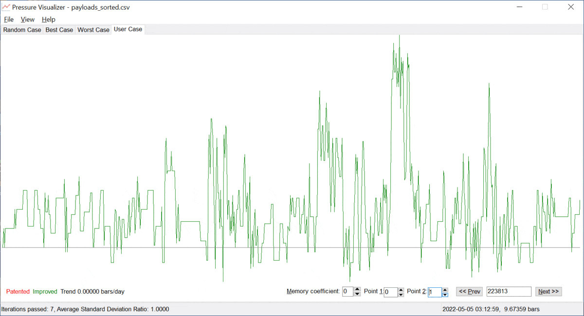
Task: Decrement Point 2 with down arrow
Action: coord(445,294)
